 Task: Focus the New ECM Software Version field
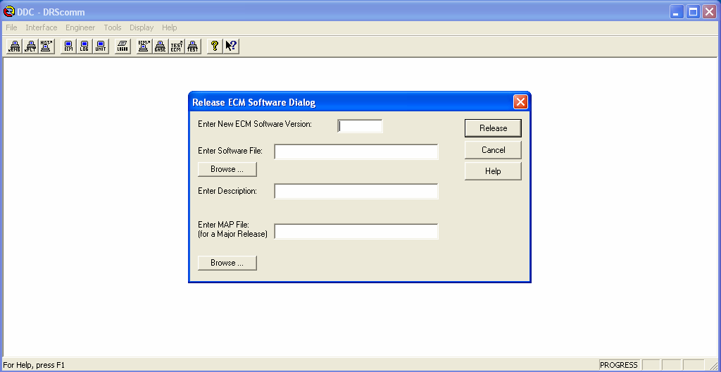point(360,125)
